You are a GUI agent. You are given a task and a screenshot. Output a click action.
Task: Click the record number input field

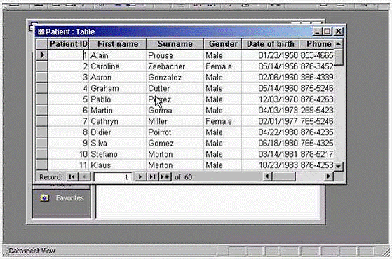pos(112,177)
